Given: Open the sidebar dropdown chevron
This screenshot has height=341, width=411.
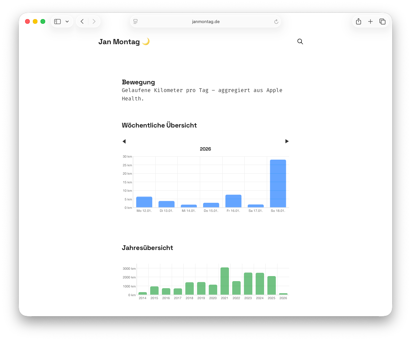Looking at the screenshot, I should click(x=67, y=21).
